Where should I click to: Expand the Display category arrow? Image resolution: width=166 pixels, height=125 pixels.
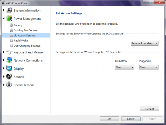[4, 68]
